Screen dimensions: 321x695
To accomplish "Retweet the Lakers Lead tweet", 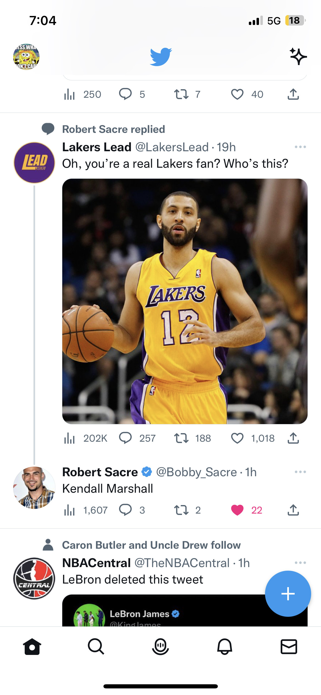I will (x=181, y=438).
